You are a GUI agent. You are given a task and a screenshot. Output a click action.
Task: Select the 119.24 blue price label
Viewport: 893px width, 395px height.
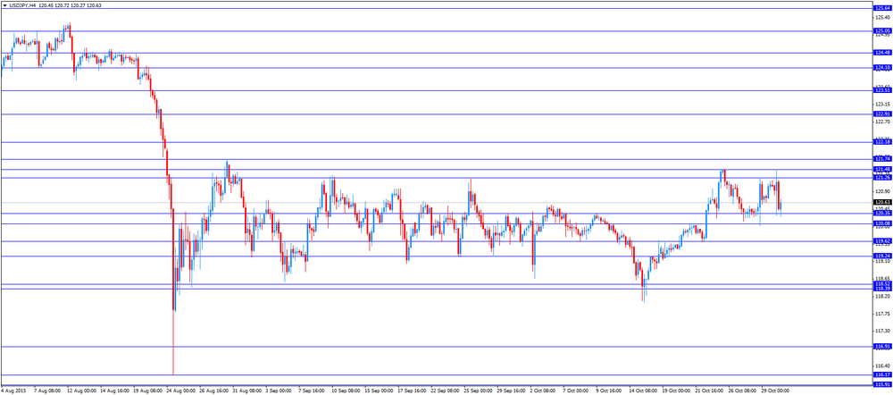click(882, 256)
